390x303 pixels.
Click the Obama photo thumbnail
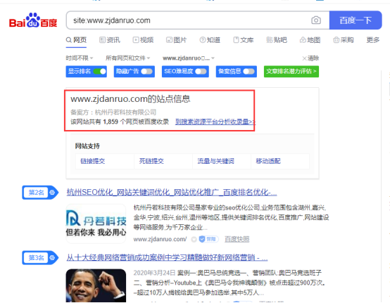click(96, 285)
